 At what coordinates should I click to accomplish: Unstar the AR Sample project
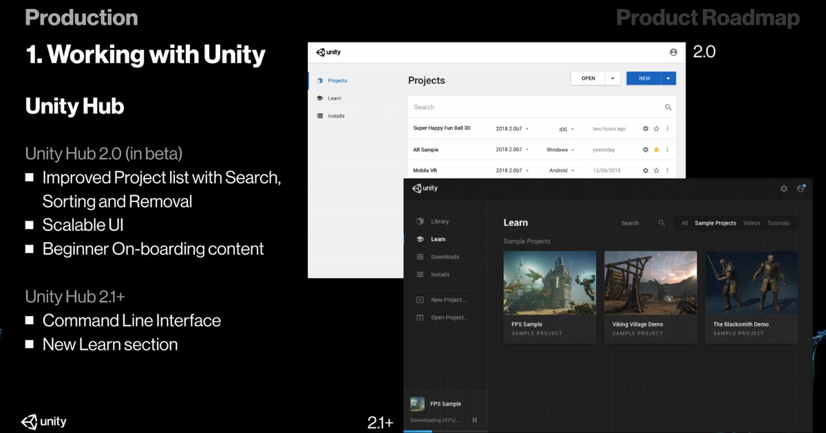tap(657, 149)
